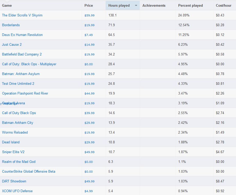Click the $59.99 price for Skyrim
The width and height of the screenshot is (236, 195).
(89, 15)
